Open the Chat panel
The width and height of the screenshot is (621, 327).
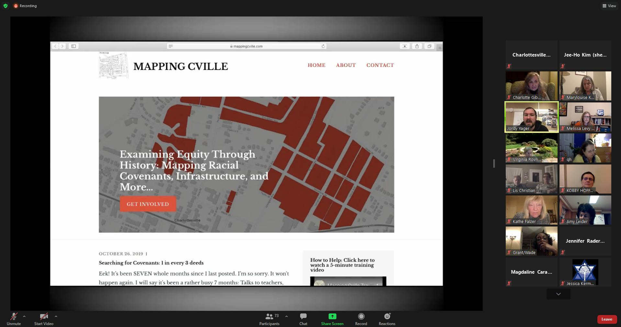click(x=303, y=319)
